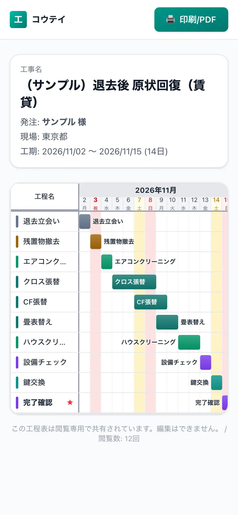
Task: Click the red star milestone icon beside 完了確認
Action: point(70,402)
